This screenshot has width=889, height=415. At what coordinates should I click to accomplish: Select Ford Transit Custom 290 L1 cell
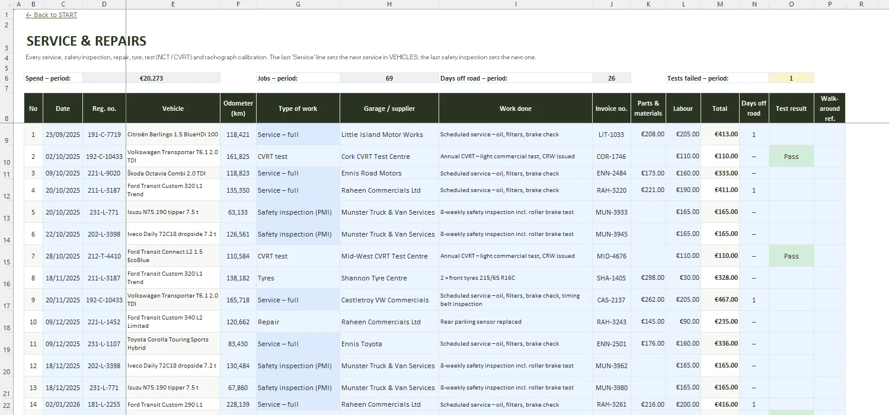[x=173, y=404]
